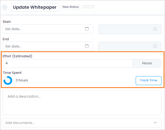The width and height of the screenshot is (165, 130).
Task: Click the Time Spent label
Action: point(12,73)
